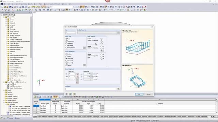Click the surface selection icon beside On Surfaces No.
The image size is (218, 122).
tap(119, 33)
